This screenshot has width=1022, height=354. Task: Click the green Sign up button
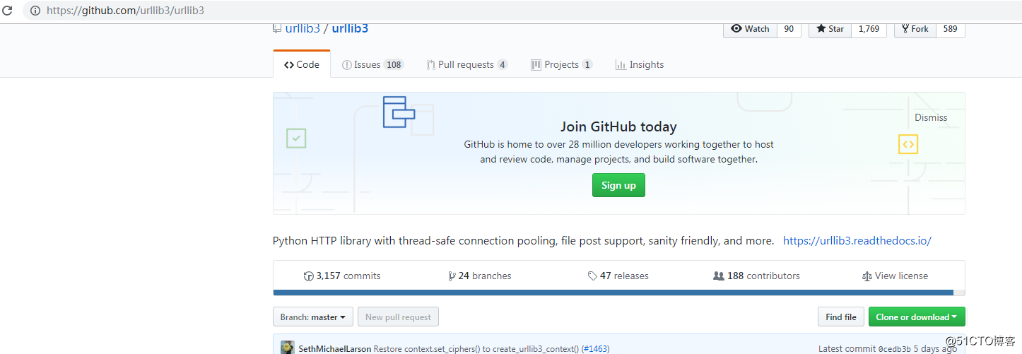618,185
